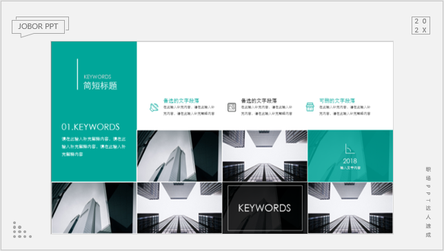Select the small KEYWORDS label above 简短标题
444x251 pixels.
(97, 77)
